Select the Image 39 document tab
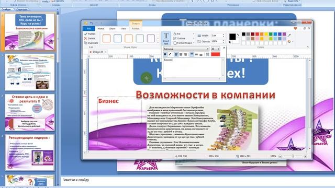The height and width of the screenshot is (188, 335). (98, 52)
